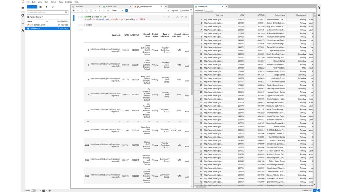Run the current notebook cell

coord(95,10)
